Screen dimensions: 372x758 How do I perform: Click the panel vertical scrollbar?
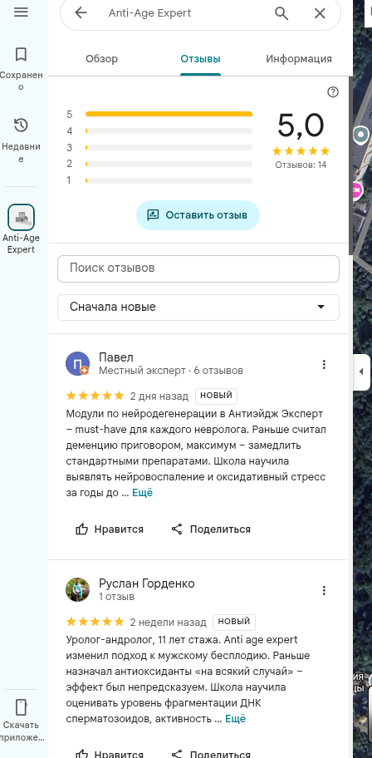pos(350,165)
